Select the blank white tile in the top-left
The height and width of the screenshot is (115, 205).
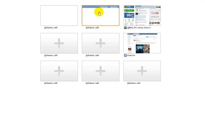pos(59,16)
